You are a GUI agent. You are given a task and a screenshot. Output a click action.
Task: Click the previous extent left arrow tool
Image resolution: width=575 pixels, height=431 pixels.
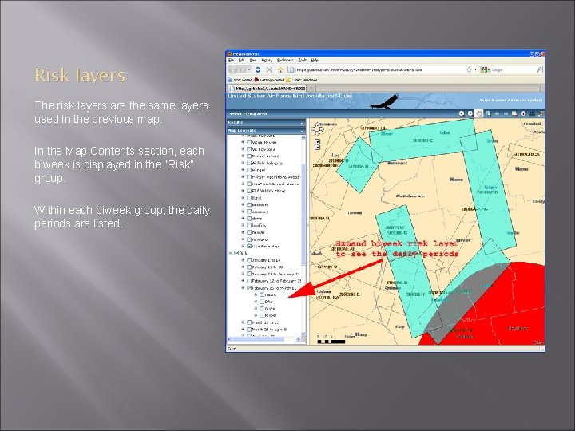tap(497, 113)
